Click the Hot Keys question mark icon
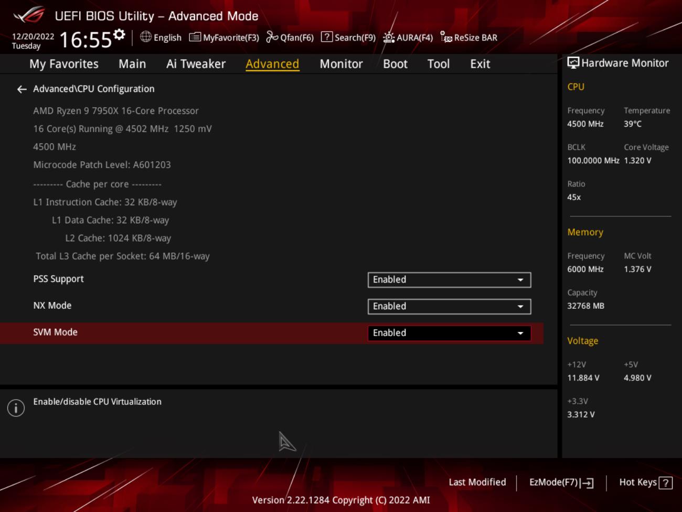The width and height of the screenshot is (682, 512). click(665, 483)
